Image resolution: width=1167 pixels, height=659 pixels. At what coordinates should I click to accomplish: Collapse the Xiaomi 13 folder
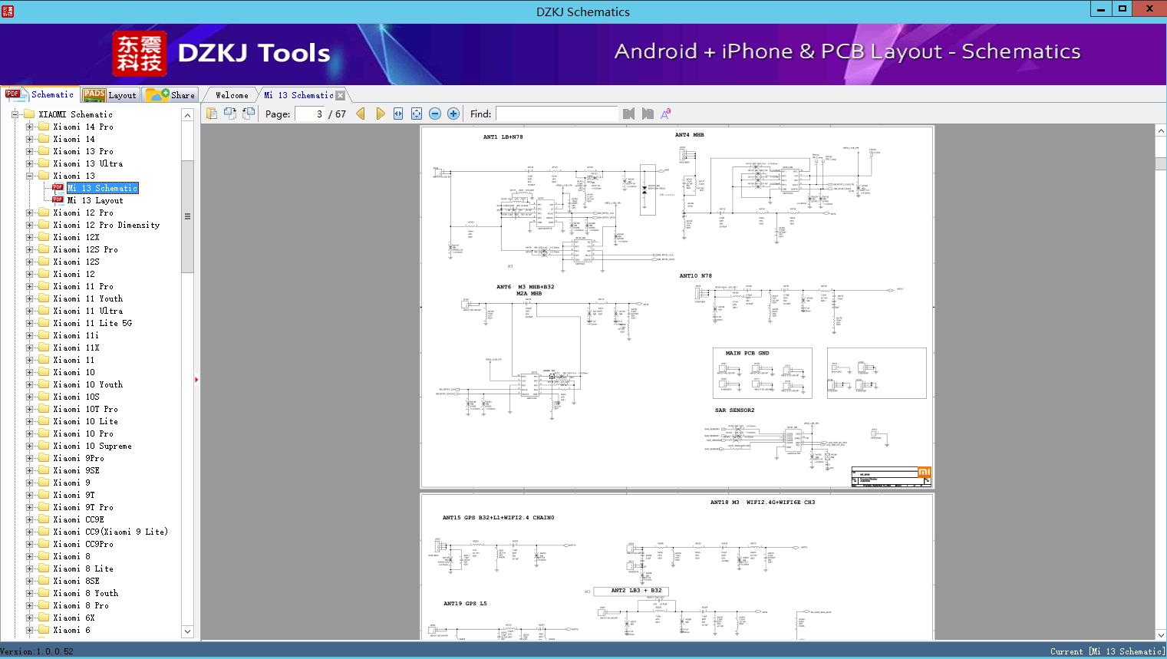[30, 176]
